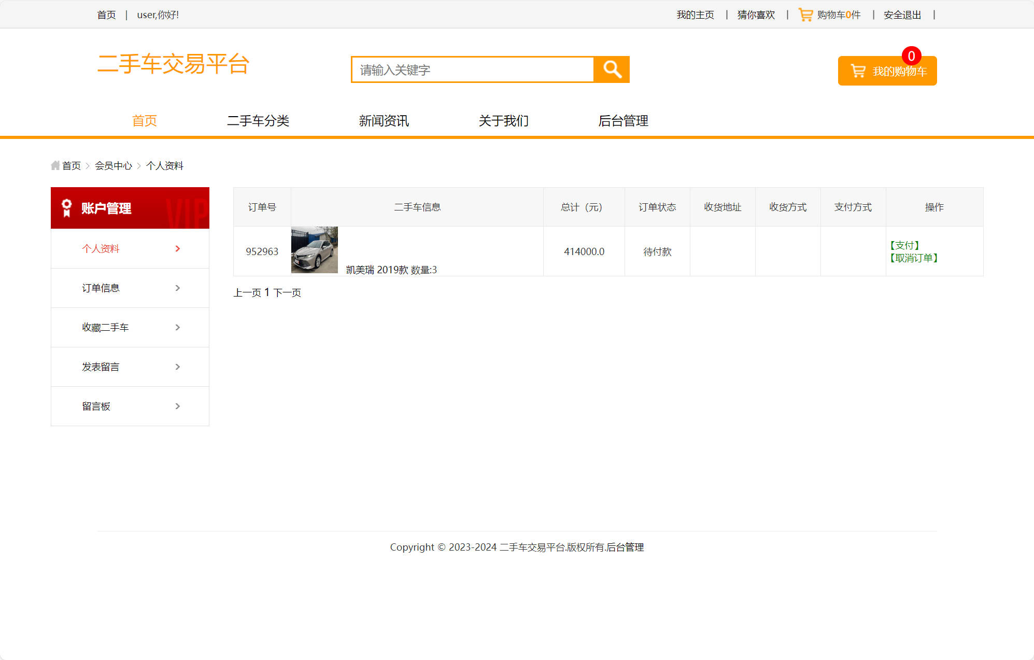Click the 请输入关键字 search field
The image size is (1034, 660).
coord(472,69)
